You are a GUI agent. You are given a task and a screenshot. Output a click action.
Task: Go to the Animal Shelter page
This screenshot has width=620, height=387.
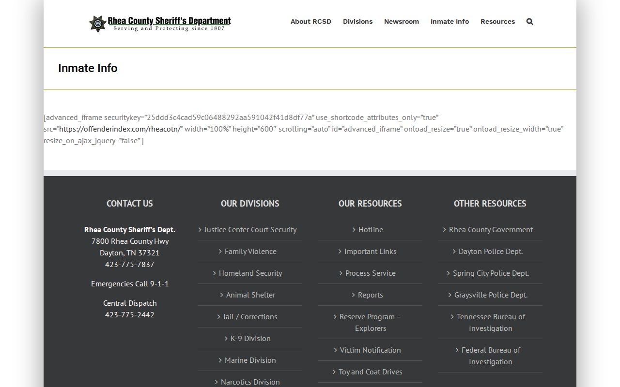250,295
